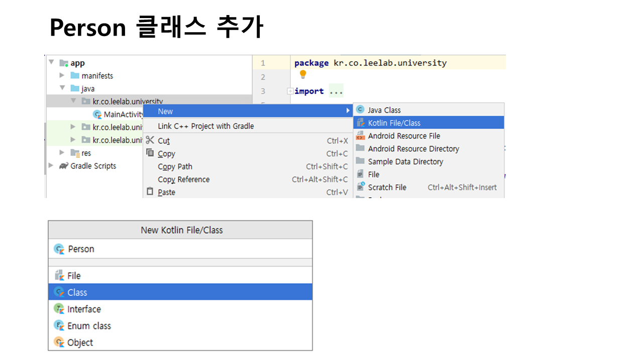The image size is (643, 361).
Task: Collapse the app module tree node
Action: 51,63
